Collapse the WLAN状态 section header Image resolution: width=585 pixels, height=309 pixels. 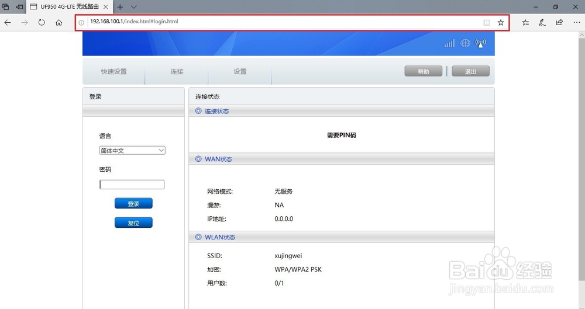(342, 237)
